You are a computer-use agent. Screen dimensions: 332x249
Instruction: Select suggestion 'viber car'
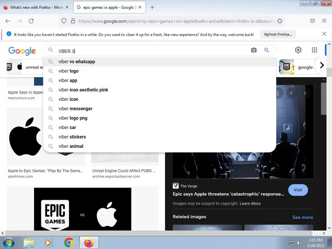click(x=160, y=127)
